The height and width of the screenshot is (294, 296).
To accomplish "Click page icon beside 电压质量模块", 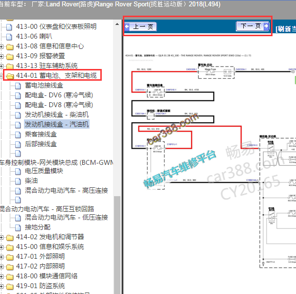I will click(x=18, y=172).
